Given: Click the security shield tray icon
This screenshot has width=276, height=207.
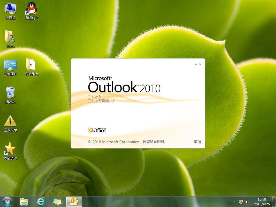Looking at the screenshot, I should click(241, 202).
